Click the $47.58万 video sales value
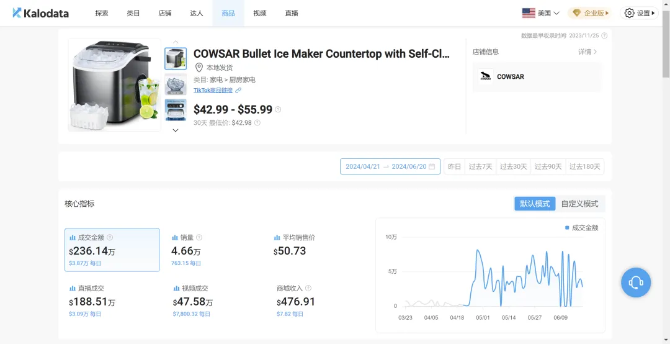 [193, 302]
